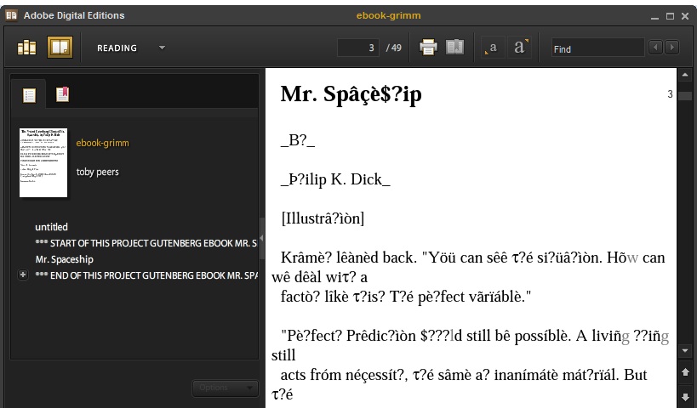Image resolution: width=697 pixels, height=408 pixels.
Task: Expand the END OF PROJECT GUTENBERG node
Action: tap(23, 275)
